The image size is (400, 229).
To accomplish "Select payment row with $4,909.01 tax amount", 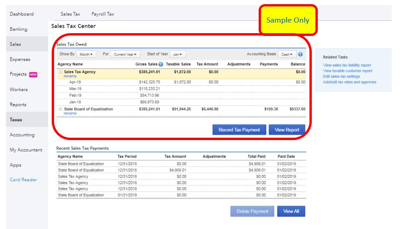I will coord(181,170).
